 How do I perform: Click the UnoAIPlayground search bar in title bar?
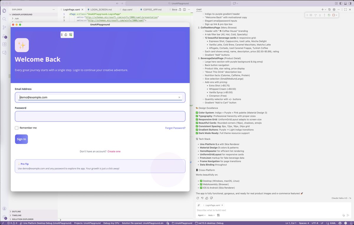pos(178,3)
